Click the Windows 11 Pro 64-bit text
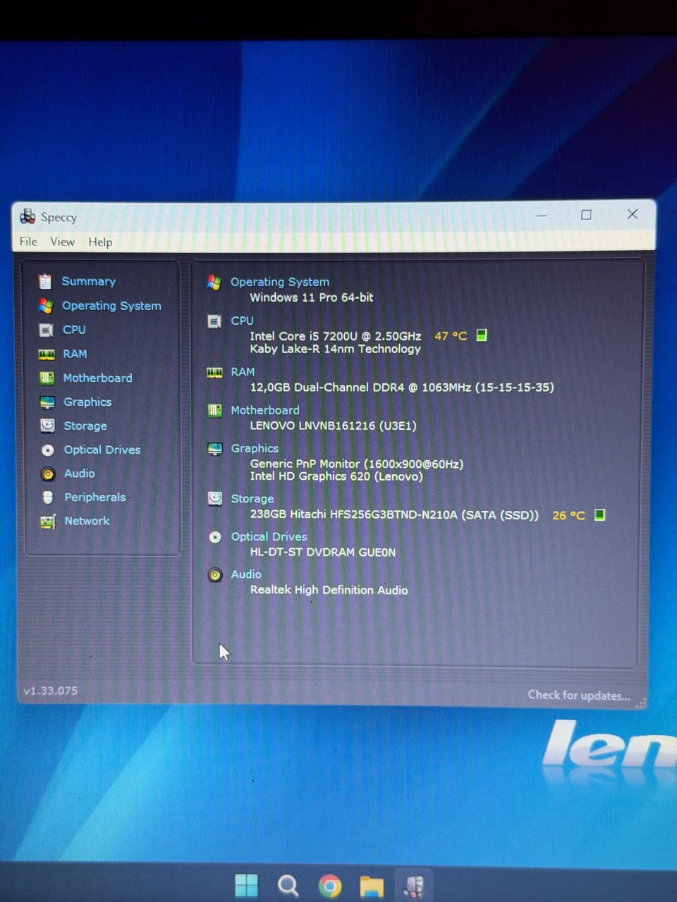 click(x=312, y=297)
